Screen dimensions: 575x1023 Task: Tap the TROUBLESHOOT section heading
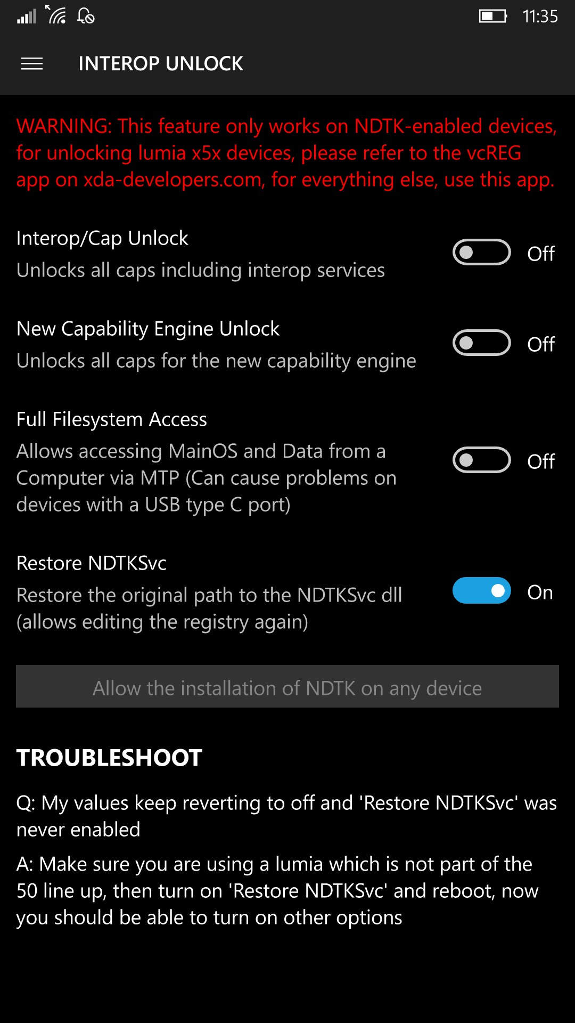click(109, 758)
